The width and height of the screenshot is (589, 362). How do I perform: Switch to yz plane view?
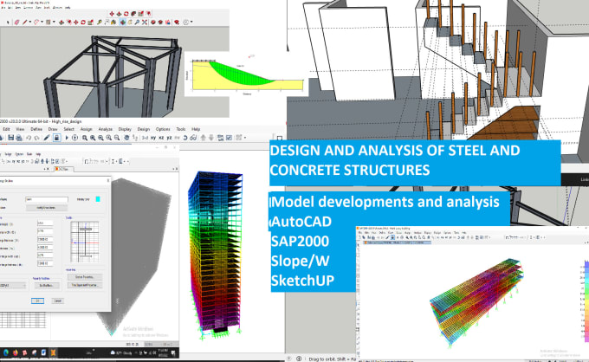pyautogui.click(x=169, y=138)
